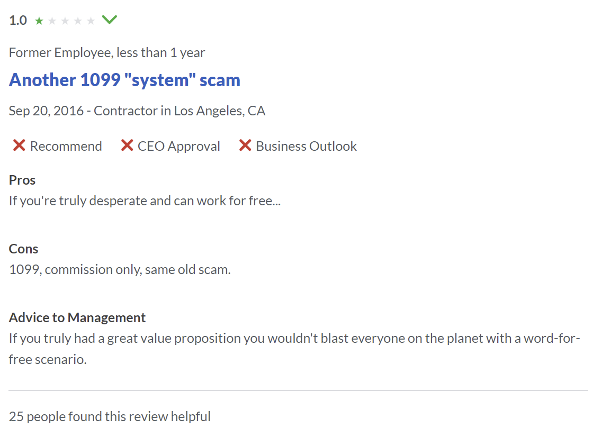
Task: Open the 'Another 1099 "system" scam' review title
Action: (124, 80)
